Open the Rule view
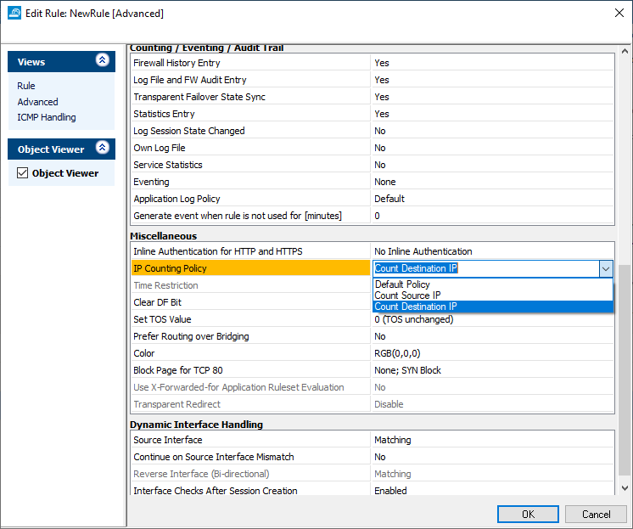 coord(25,86)
